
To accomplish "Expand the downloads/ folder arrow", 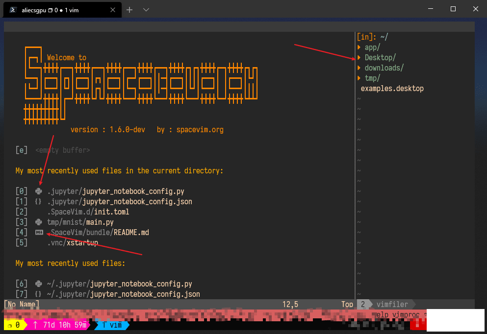I will 359,68.
